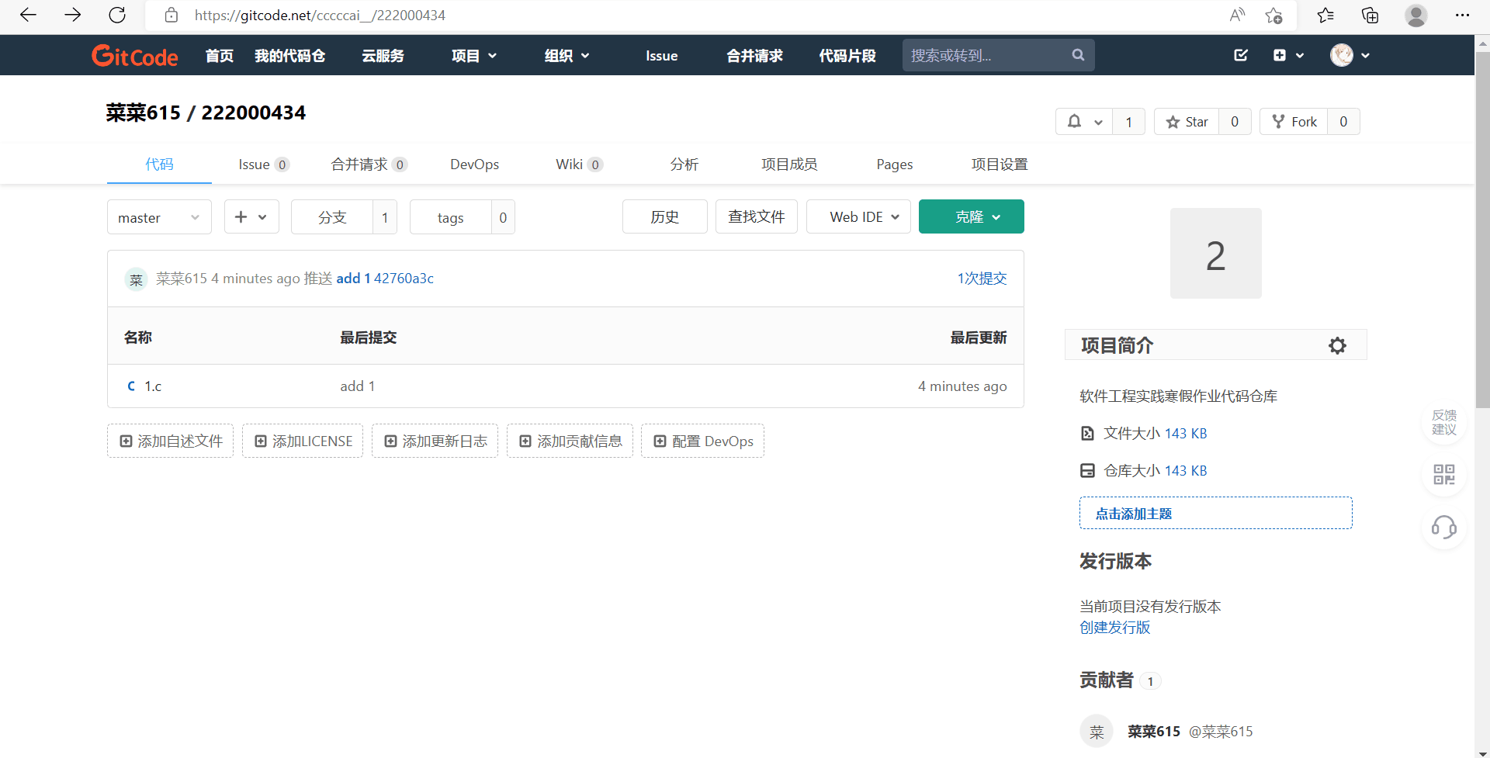Image resolution: width=1490 pixels, height=758 pixels.
Task: Expand the Web IDE dropdown
Action: [x=858, y=216]
